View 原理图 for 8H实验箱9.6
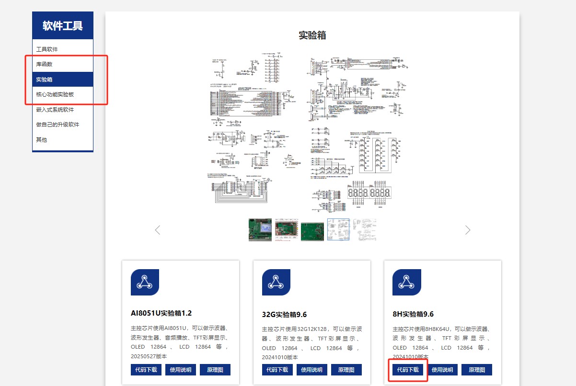 tap(477, 370)
